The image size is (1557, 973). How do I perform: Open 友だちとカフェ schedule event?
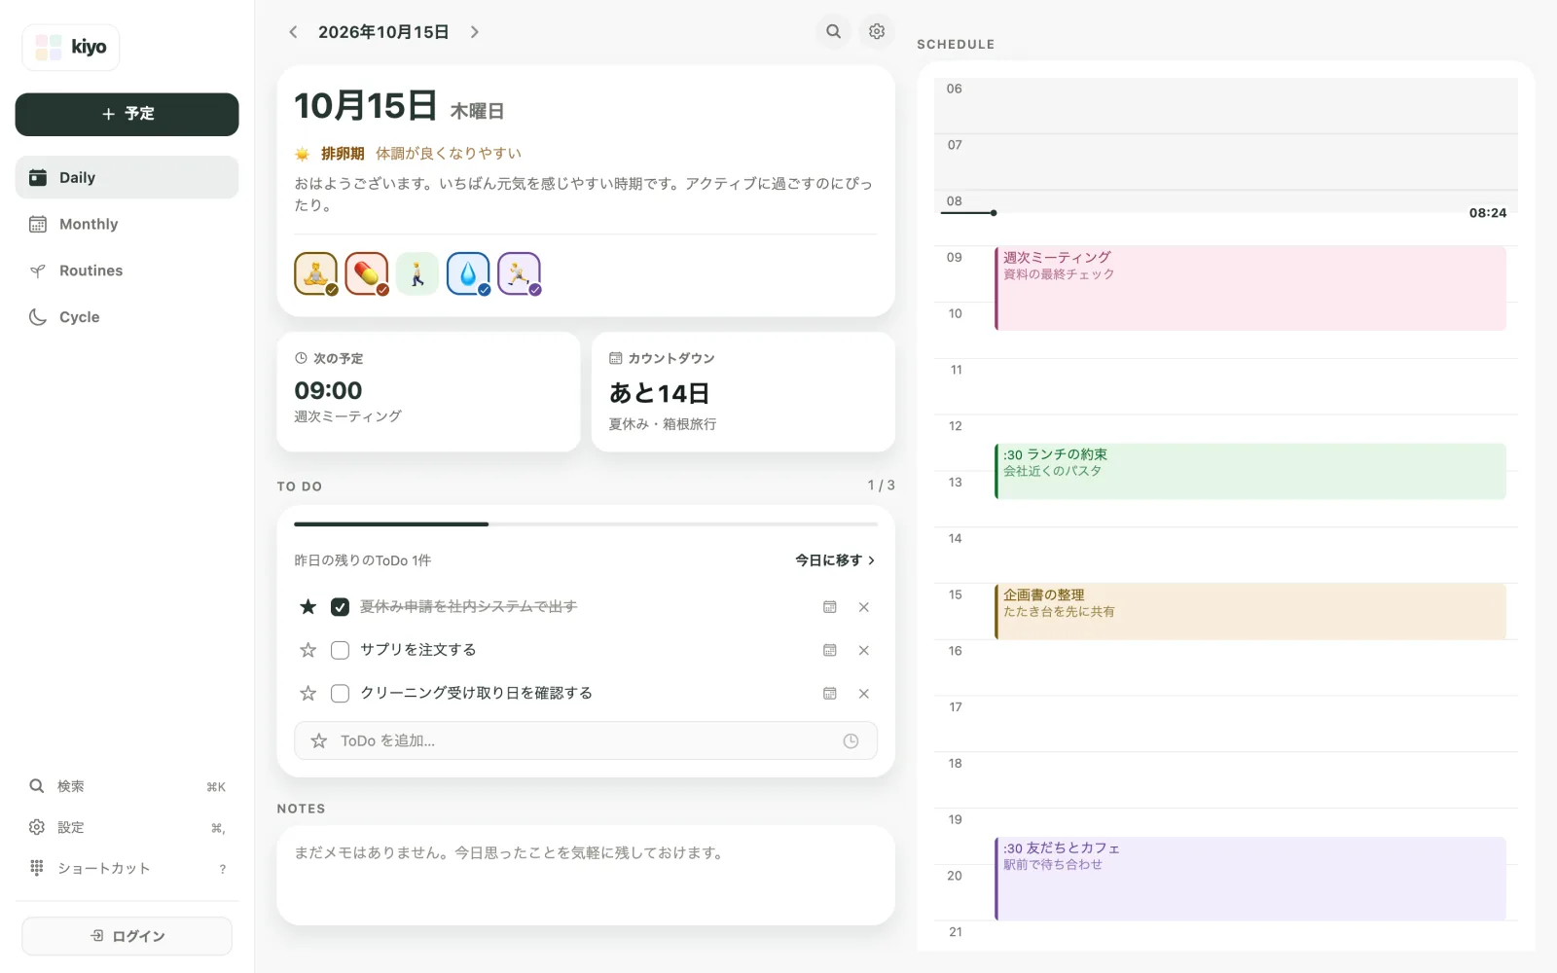[x=1250, y=879]
